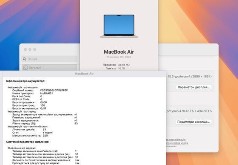The image size is (238, 165).
Task: Select device version value 100
Action: coord(42,105)
